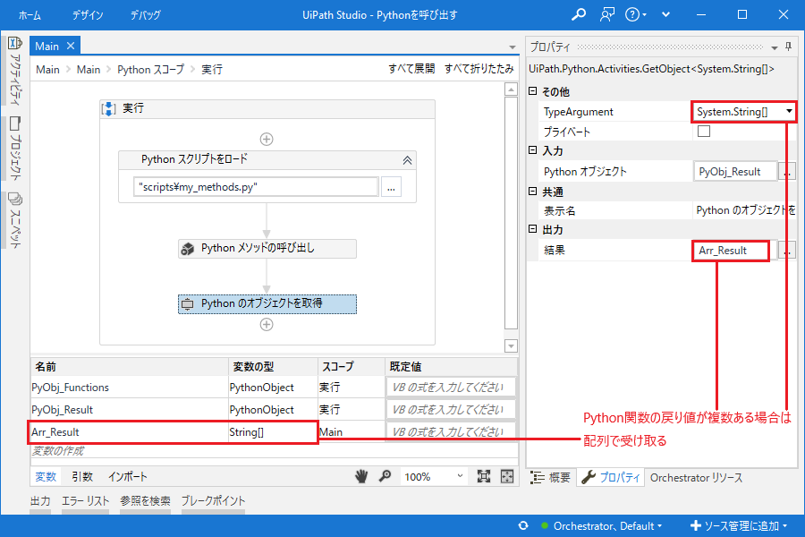
Task: Select the PyObj_Functions variable name
Action: [71, 388]
